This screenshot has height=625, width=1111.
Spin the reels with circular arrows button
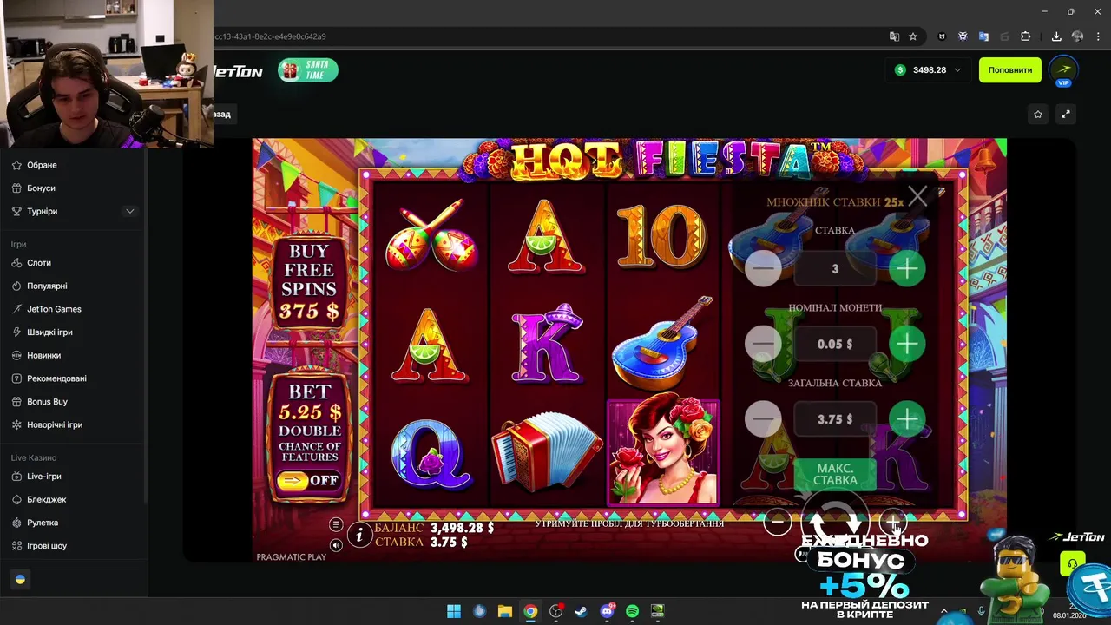835,522
